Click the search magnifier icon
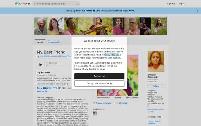The width and height of the screenshot is (201, 126). [77, 4]
